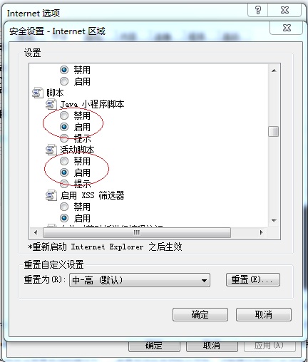
Task: Close the 安全设置 - Internet 区域 dialog
Action: [x=287, y=28]
